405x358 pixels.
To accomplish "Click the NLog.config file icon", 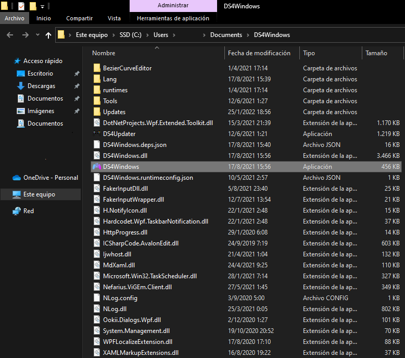I will [x=97, y=298].
